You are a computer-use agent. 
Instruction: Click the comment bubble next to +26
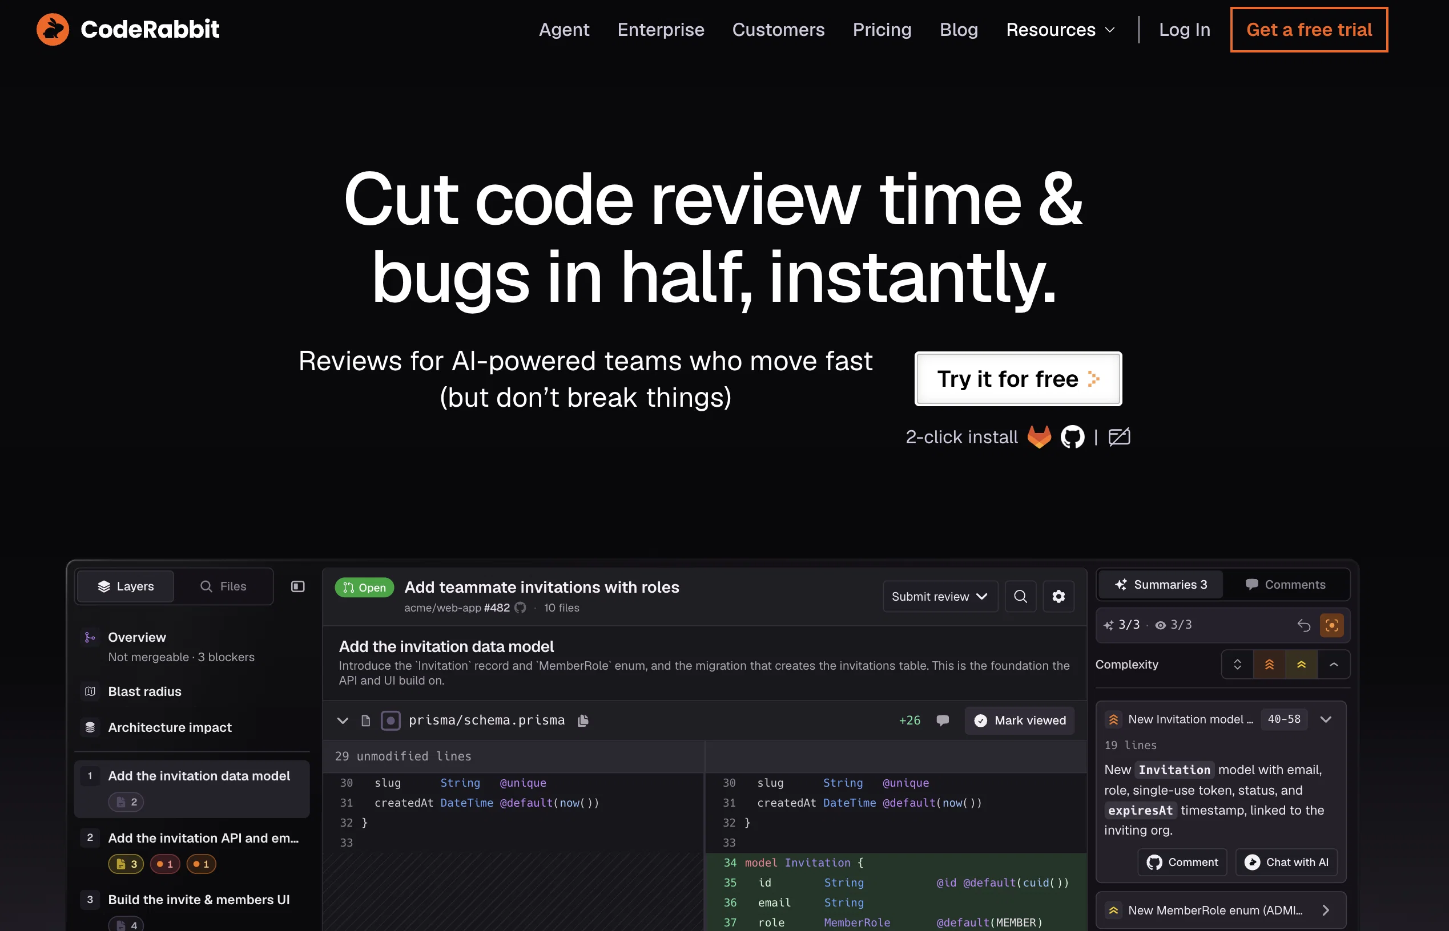[x=943, y=720]
